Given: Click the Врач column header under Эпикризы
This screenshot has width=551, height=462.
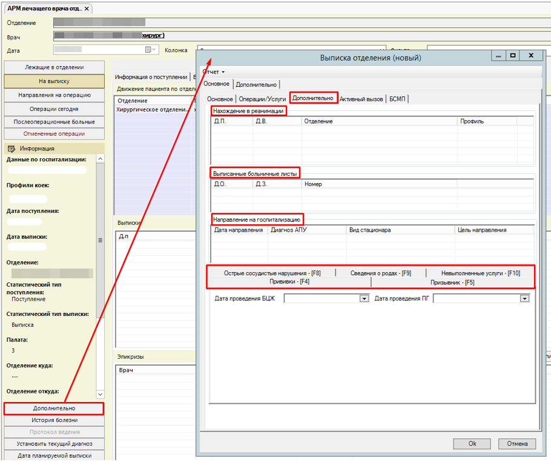Looking at the screenshot, I should point(156,370).
